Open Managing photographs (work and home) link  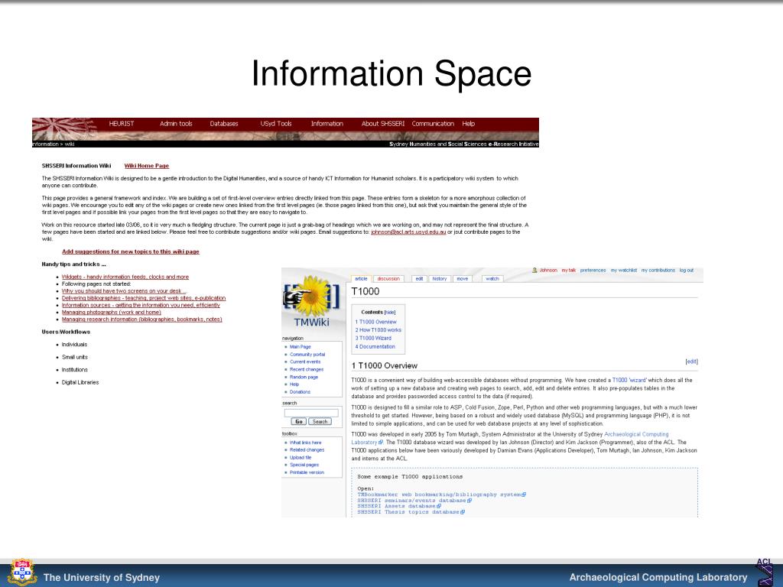(112, 312)
